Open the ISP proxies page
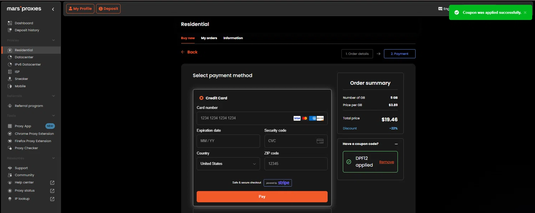 [x=17, y=72]
